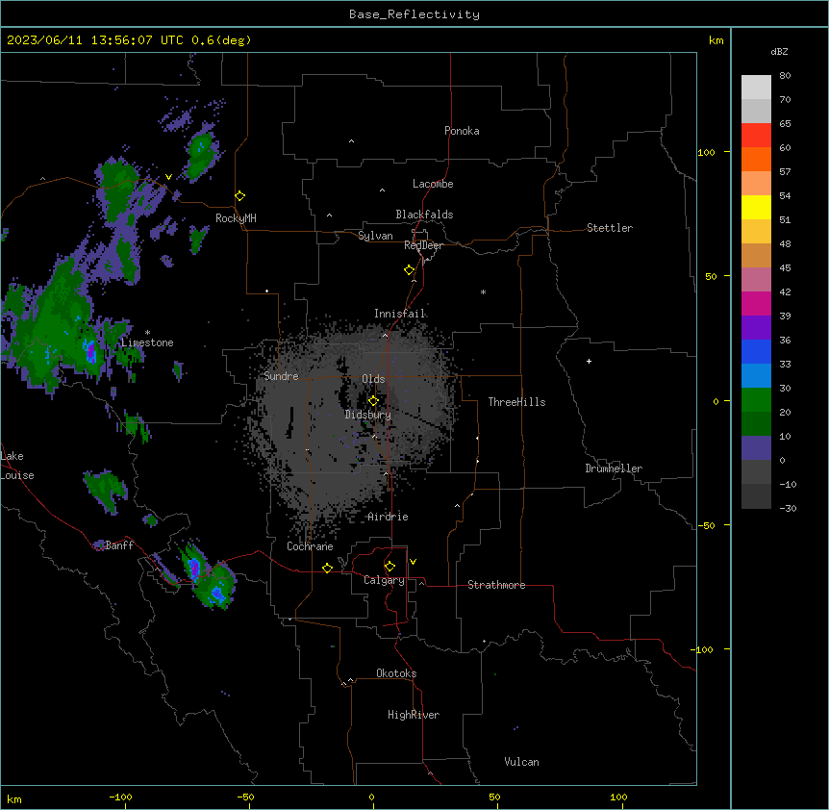Click the yellow diamond marker under Cochrane

327,568
